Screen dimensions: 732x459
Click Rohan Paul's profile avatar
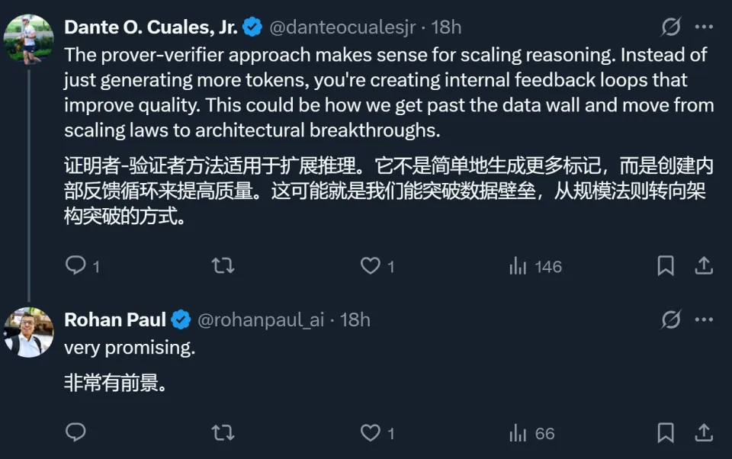pos(29,332)
